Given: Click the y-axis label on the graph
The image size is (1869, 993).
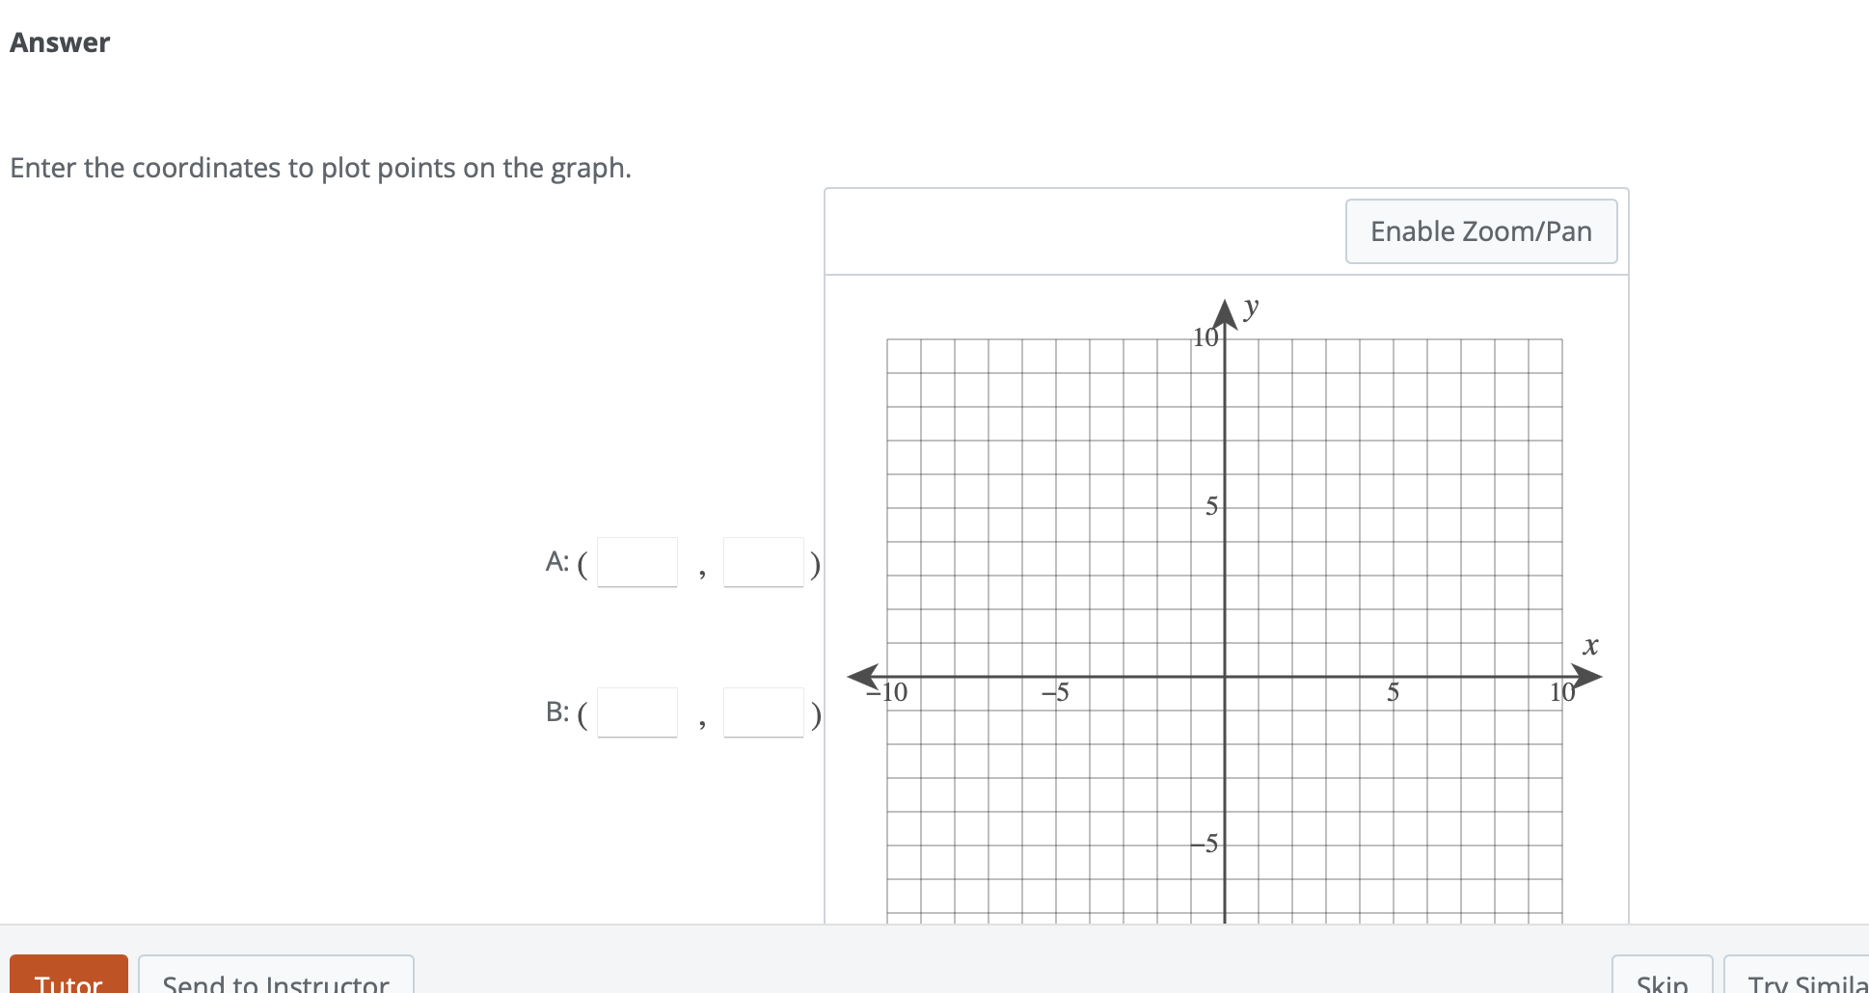Looking at the screenshot, I should pyautogui.click(x=1251, y=307).
